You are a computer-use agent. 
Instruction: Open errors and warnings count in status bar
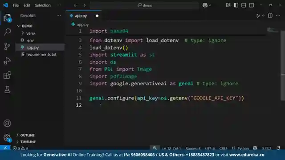[x=20, y=148]
